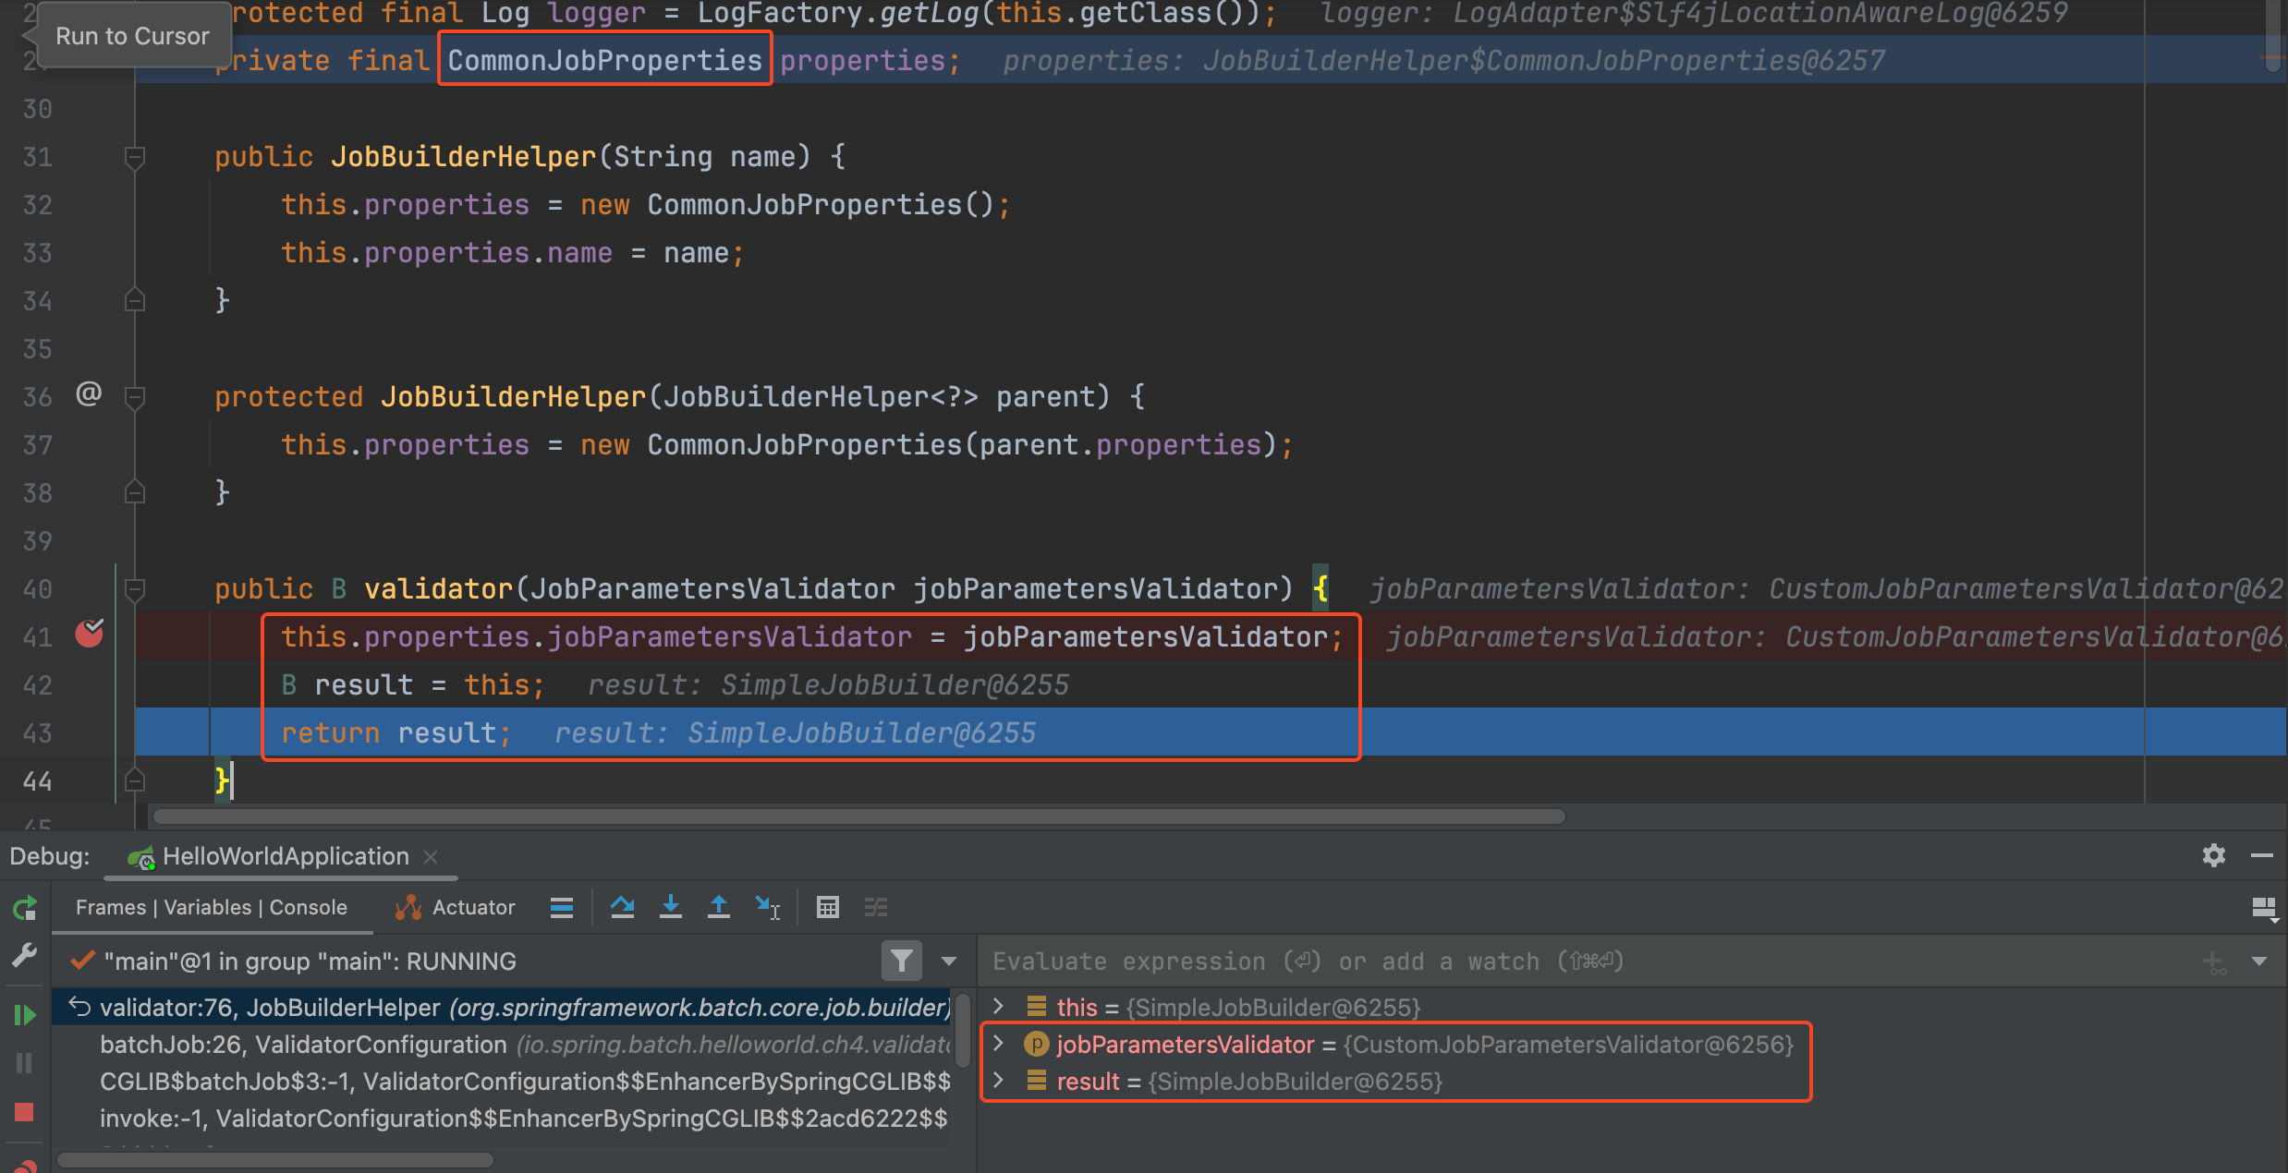Collapse the code fold at line 31
This screenshot has height=1173, width=2288.
[x=135, y=157]
